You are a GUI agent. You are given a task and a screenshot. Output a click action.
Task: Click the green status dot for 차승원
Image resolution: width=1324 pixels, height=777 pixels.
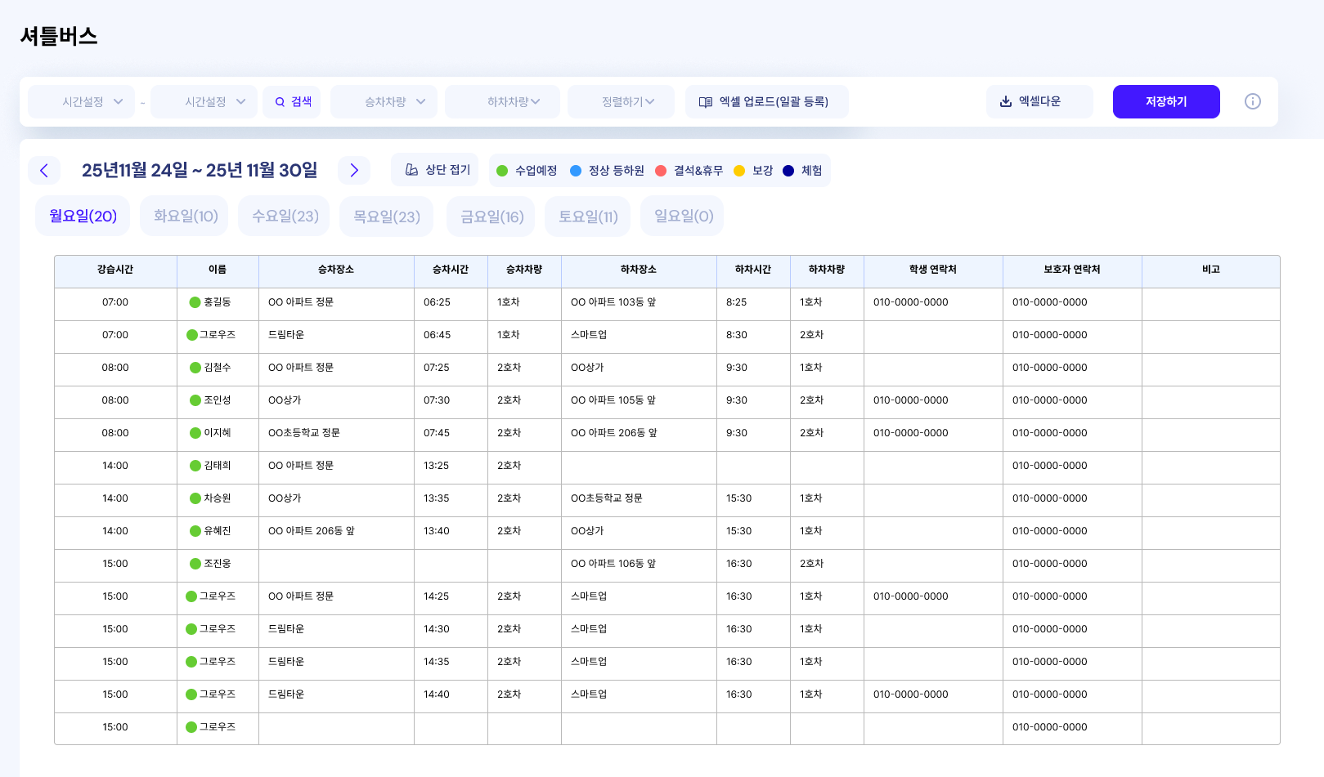[x=195, y=498]
